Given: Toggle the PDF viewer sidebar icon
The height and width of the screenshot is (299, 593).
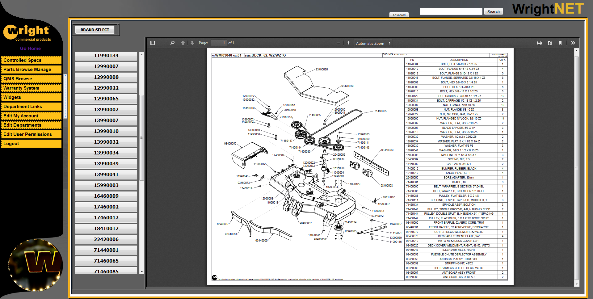Looking at the screenshot, I should (153, 43).
